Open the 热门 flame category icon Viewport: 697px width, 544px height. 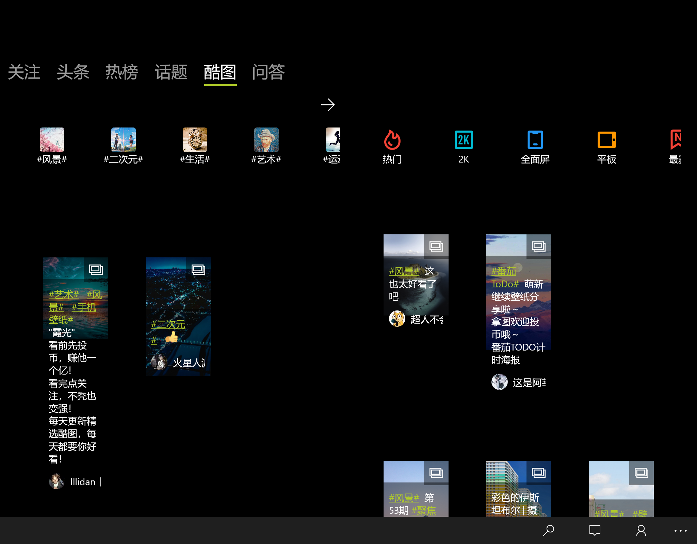point(392,140)
